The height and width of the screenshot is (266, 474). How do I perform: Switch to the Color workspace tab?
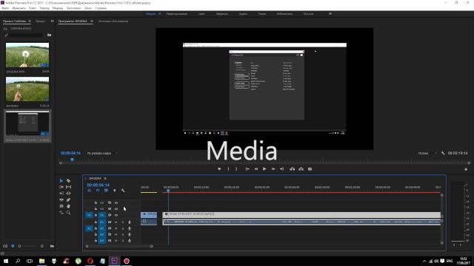coord(201,14)
